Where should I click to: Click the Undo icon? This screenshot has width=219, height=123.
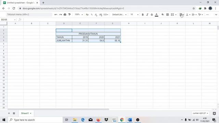[x=56, y=14]
